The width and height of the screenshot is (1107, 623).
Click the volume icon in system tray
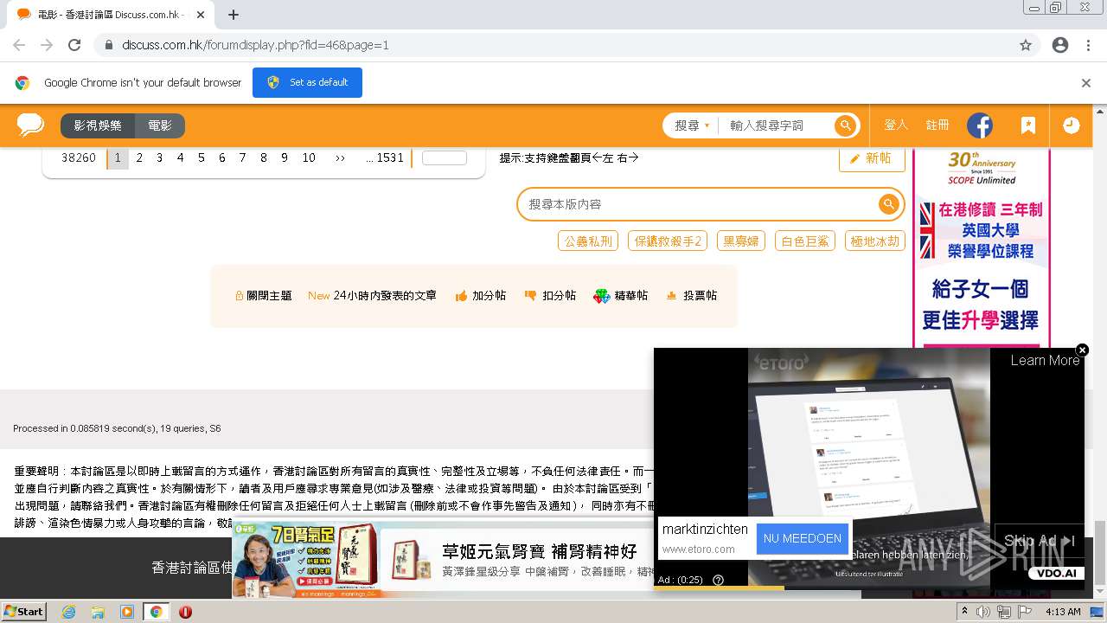point(983,612)
